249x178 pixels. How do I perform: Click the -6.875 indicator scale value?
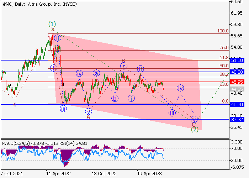coord(237,167)
